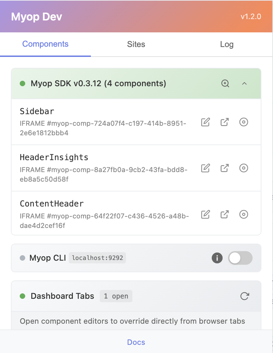Open Sidebar component in a new window
This screenshot has width=273, height=353.
click(x=224, y=122)
